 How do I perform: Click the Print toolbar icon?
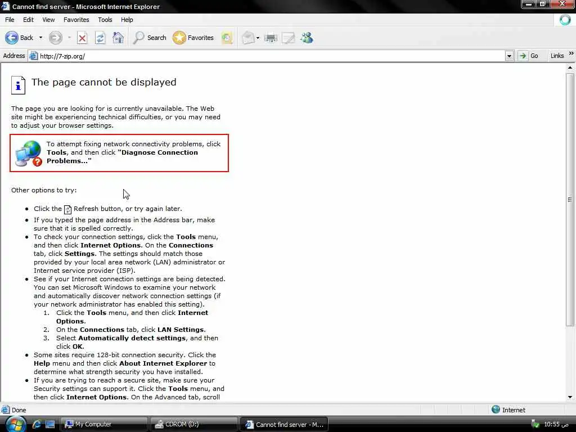click(x=271, y=38)
